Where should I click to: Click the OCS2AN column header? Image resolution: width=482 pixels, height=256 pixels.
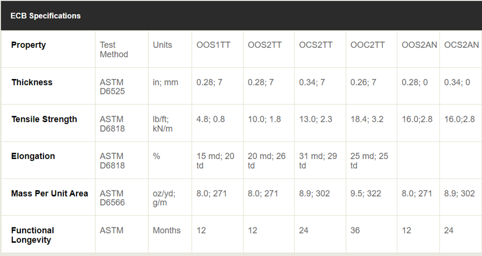461,45
